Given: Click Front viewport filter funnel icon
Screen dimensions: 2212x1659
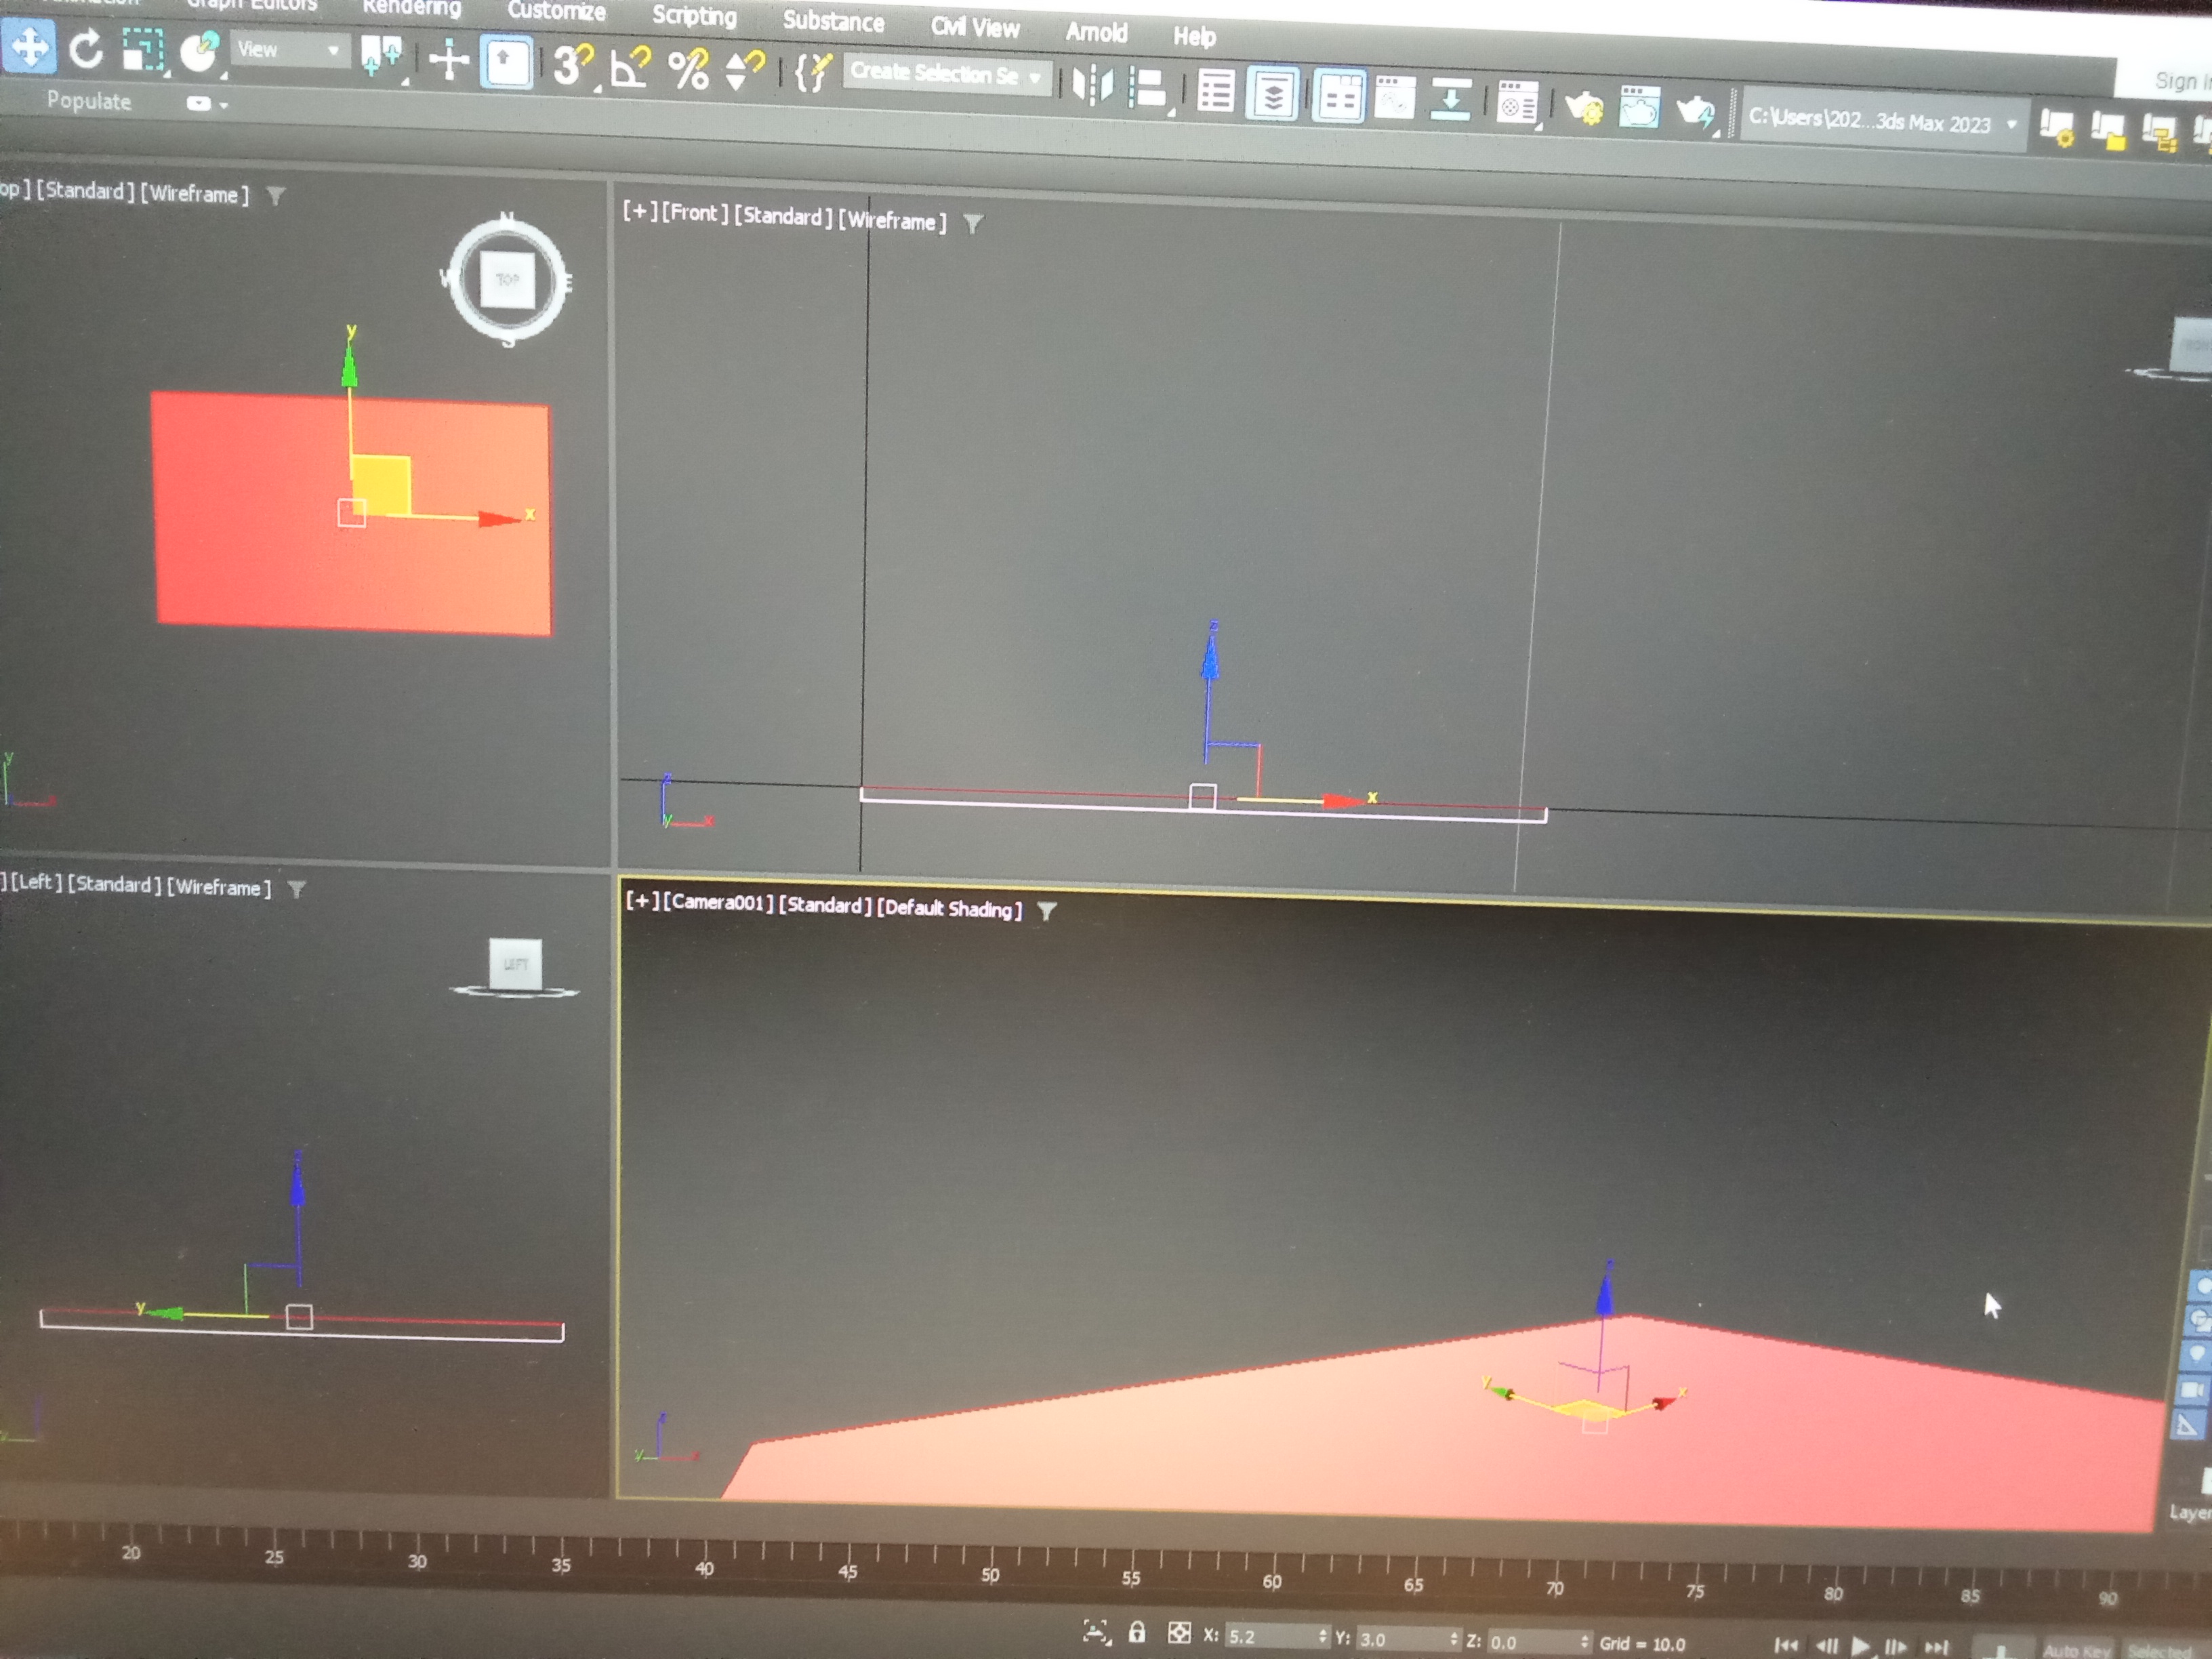Looking at the screenshot, I should 972,223.
